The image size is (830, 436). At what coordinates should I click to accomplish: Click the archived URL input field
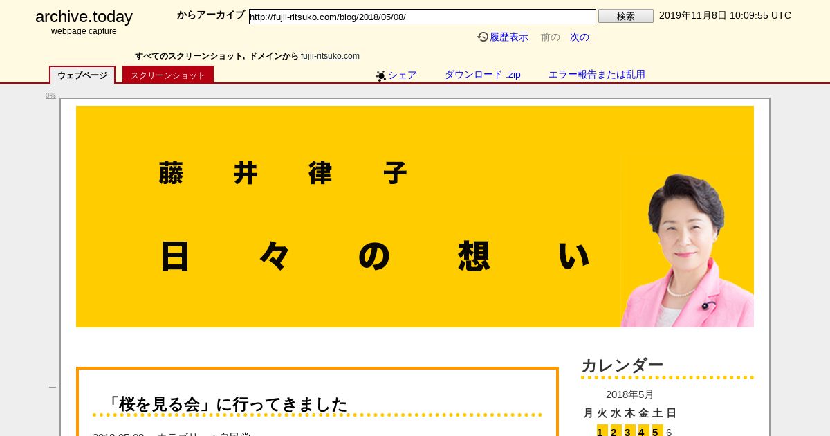click(422, 17)
